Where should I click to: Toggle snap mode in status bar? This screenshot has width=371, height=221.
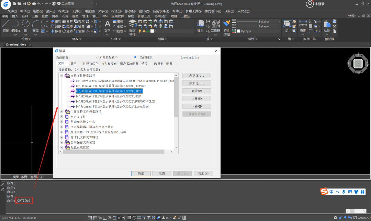click(90, 218)
